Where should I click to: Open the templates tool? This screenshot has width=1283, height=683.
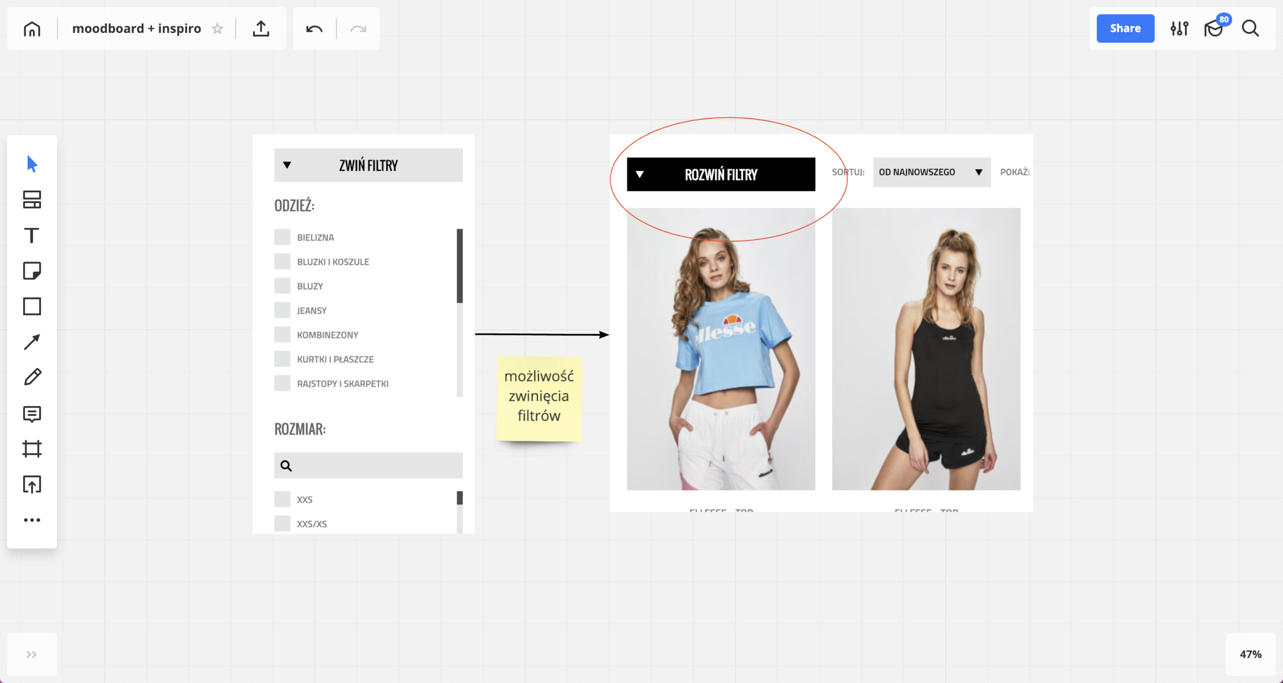click(32, 199)
